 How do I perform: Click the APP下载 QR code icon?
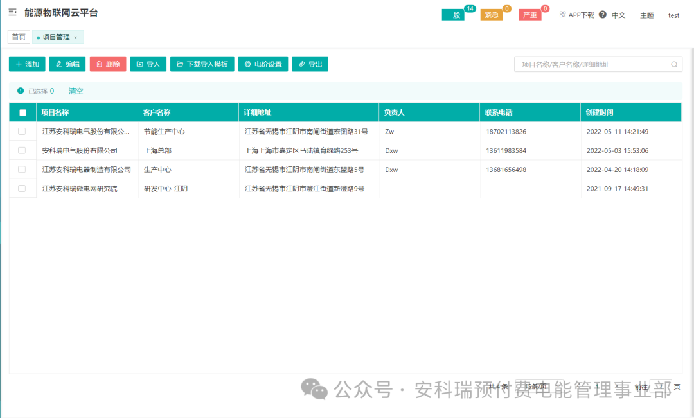pos(562,15)
